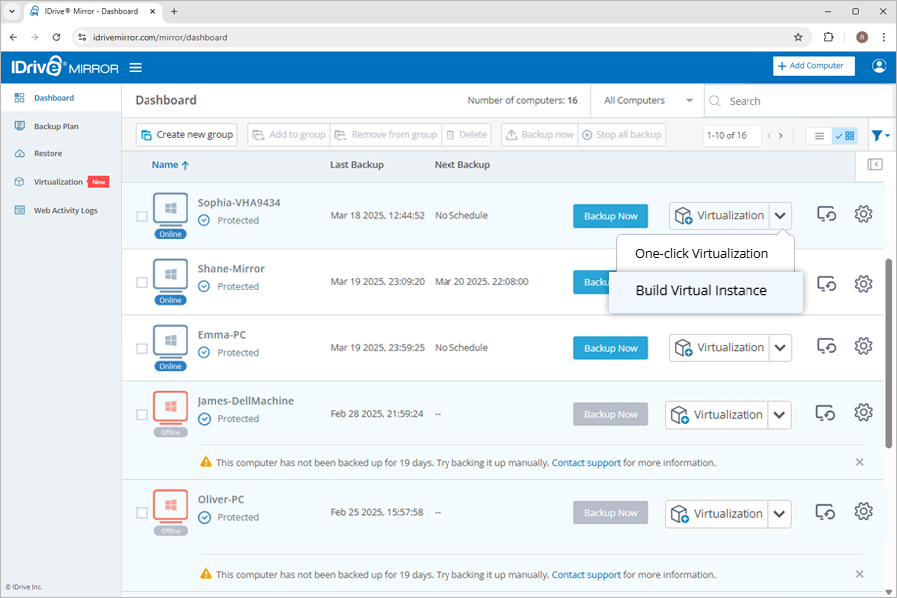Image resolution: width=897 pixels, height=598 pixels.
Task: Click Virtualization button for Emma-PC
Action: pyautogui.click(x=719, y=348)
